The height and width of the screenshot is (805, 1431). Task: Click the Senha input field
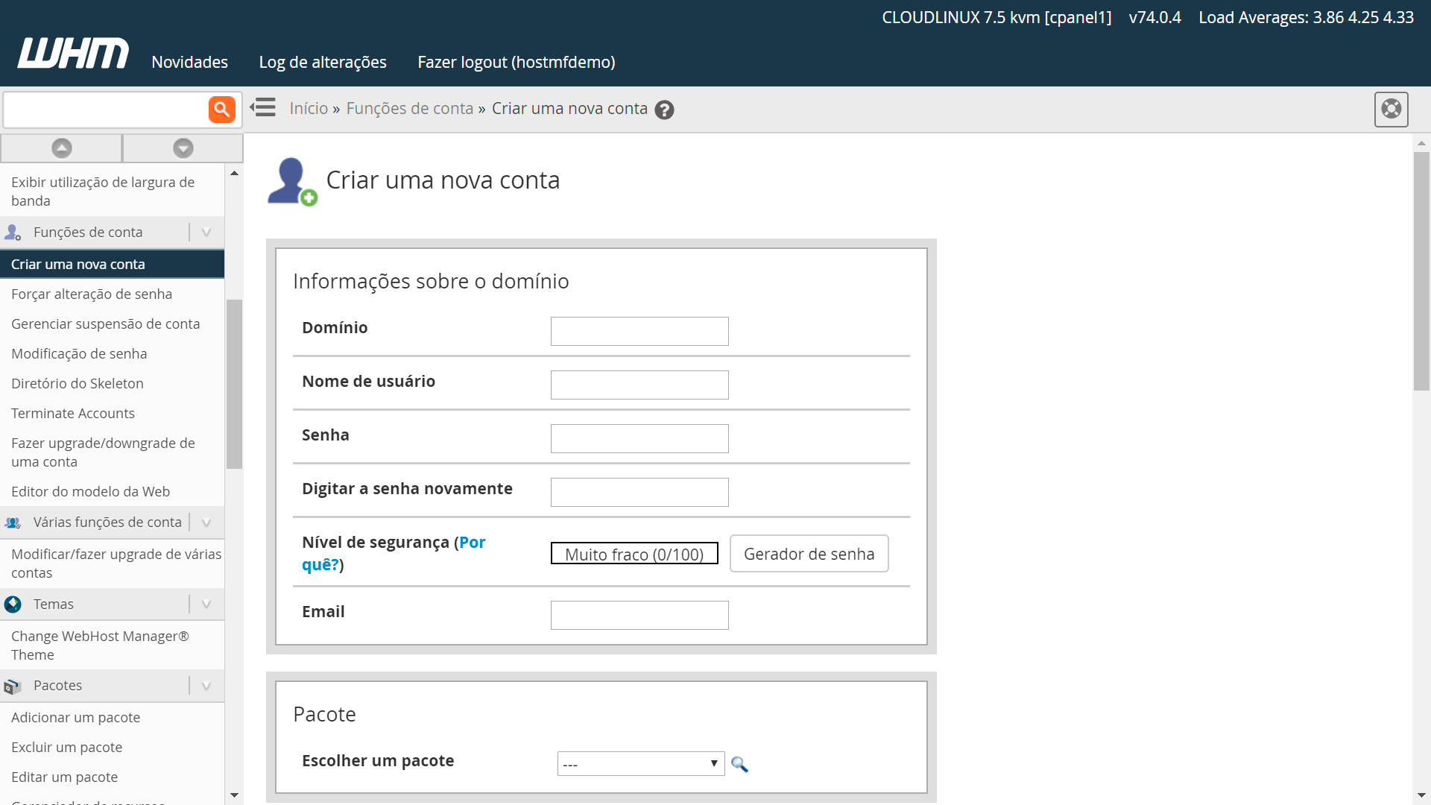(x=639, y=438)
